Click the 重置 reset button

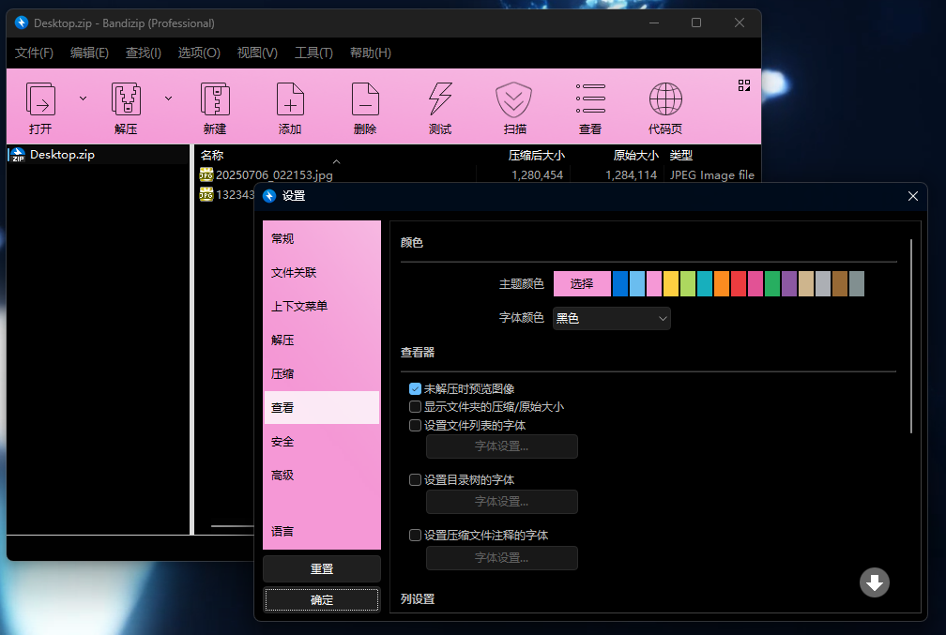[x=321, y=568]
